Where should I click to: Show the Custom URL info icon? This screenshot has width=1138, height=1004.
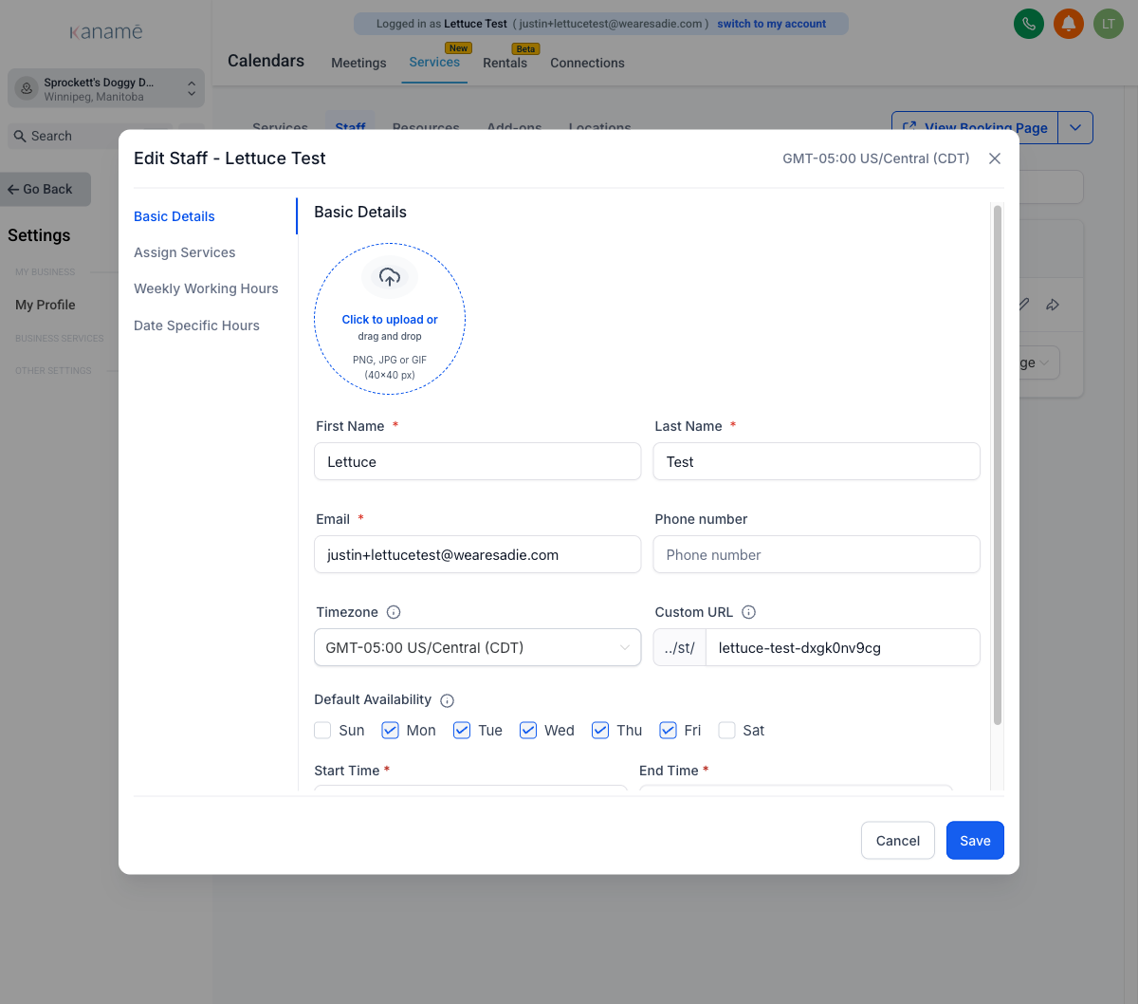coord(748,612)
